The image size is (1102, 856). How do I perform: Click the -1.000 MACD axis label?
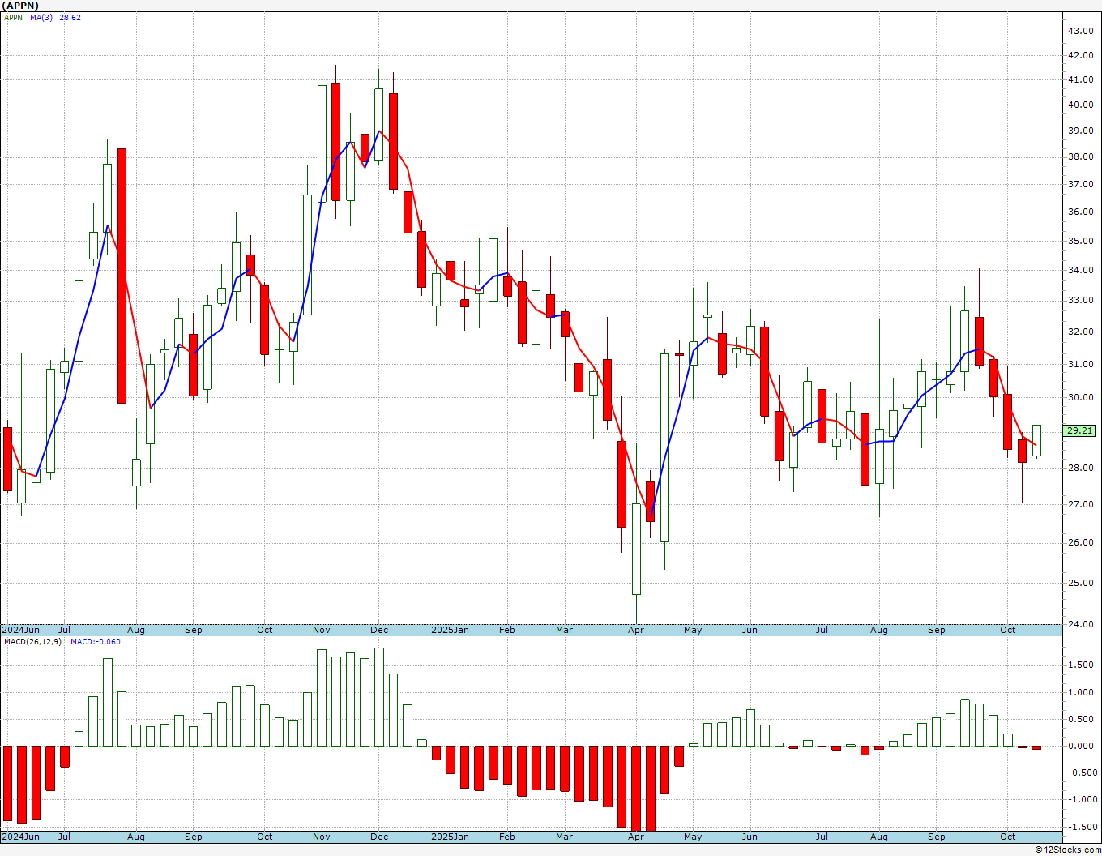point(1081,799)
